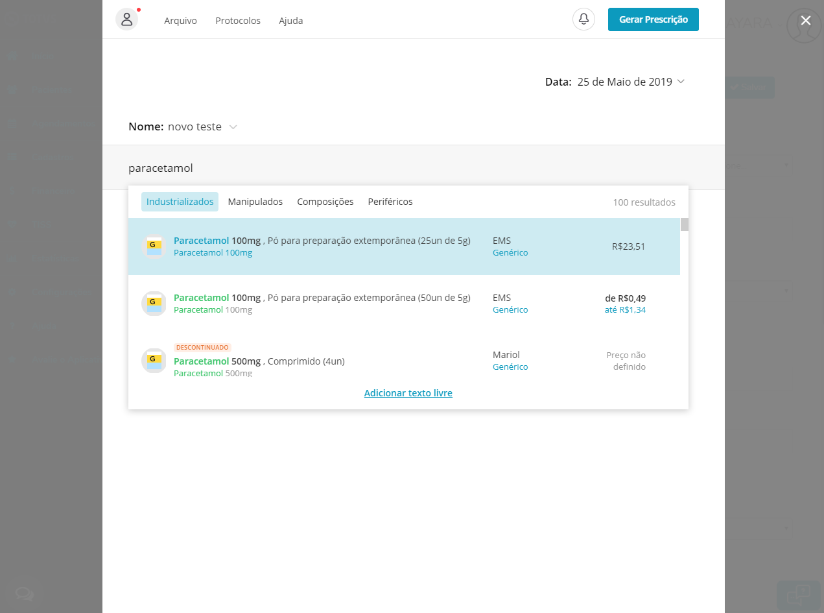Click Mariol manufacturer name

(x=506, y=355)
